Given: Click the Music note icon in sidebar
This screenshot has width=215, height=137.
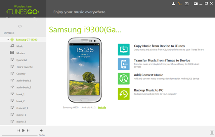Looking at the screenshot, I should 12,46.
